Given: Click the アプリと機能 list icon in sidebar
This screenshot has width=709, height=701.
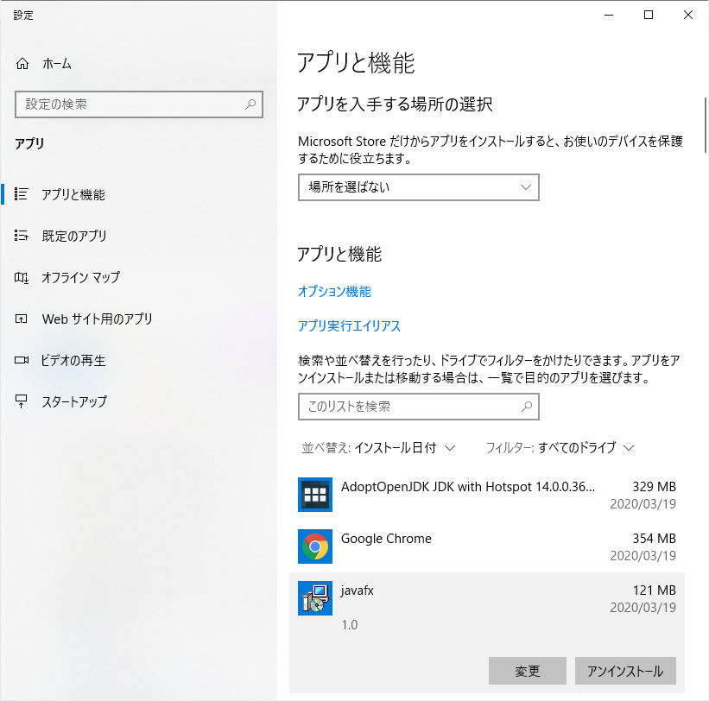Looking at the screenshot, I should [x=21, y=194].
